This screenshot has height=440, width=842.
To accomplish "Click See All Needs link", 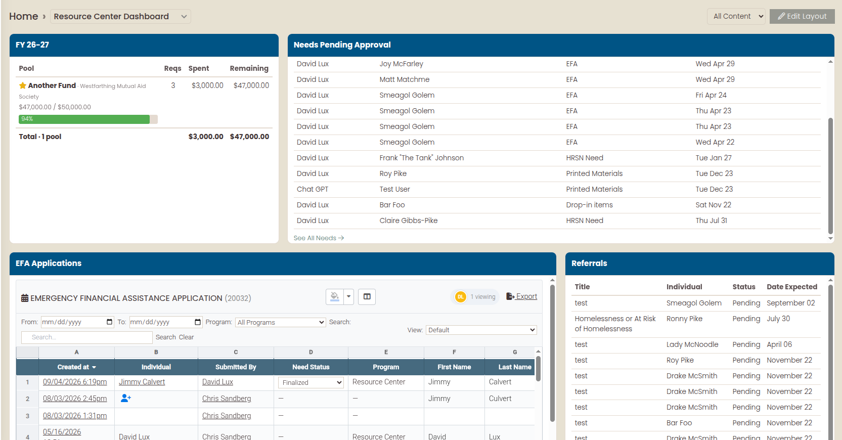I will click(x=319, y=238).
